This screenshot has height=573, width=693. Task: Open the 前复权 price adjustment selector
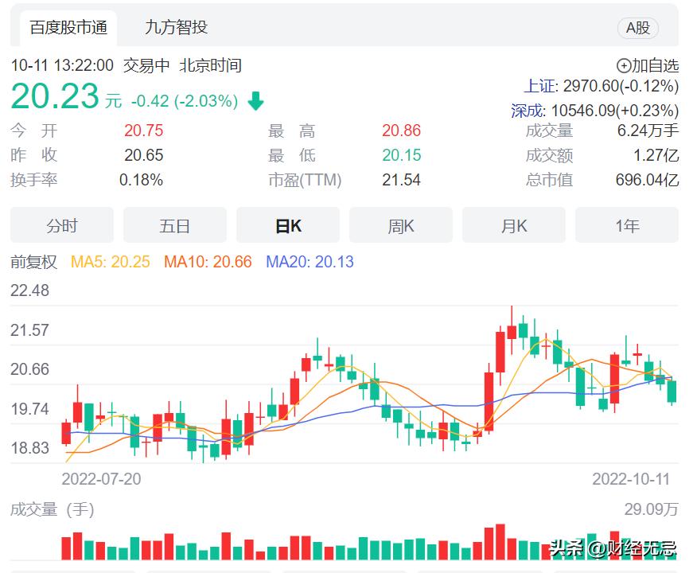[x=33, y=261]
